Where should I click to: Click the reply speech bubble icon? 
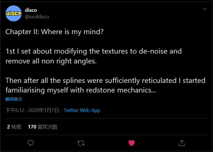[x=31, y=143]
